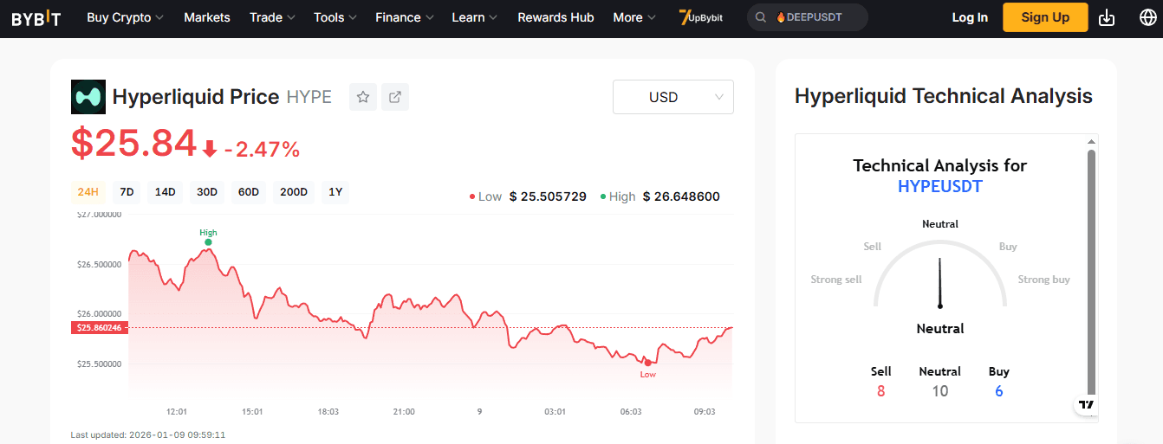
Task: Open the Buy Crypto menu
Action: [x=125, y=17]
